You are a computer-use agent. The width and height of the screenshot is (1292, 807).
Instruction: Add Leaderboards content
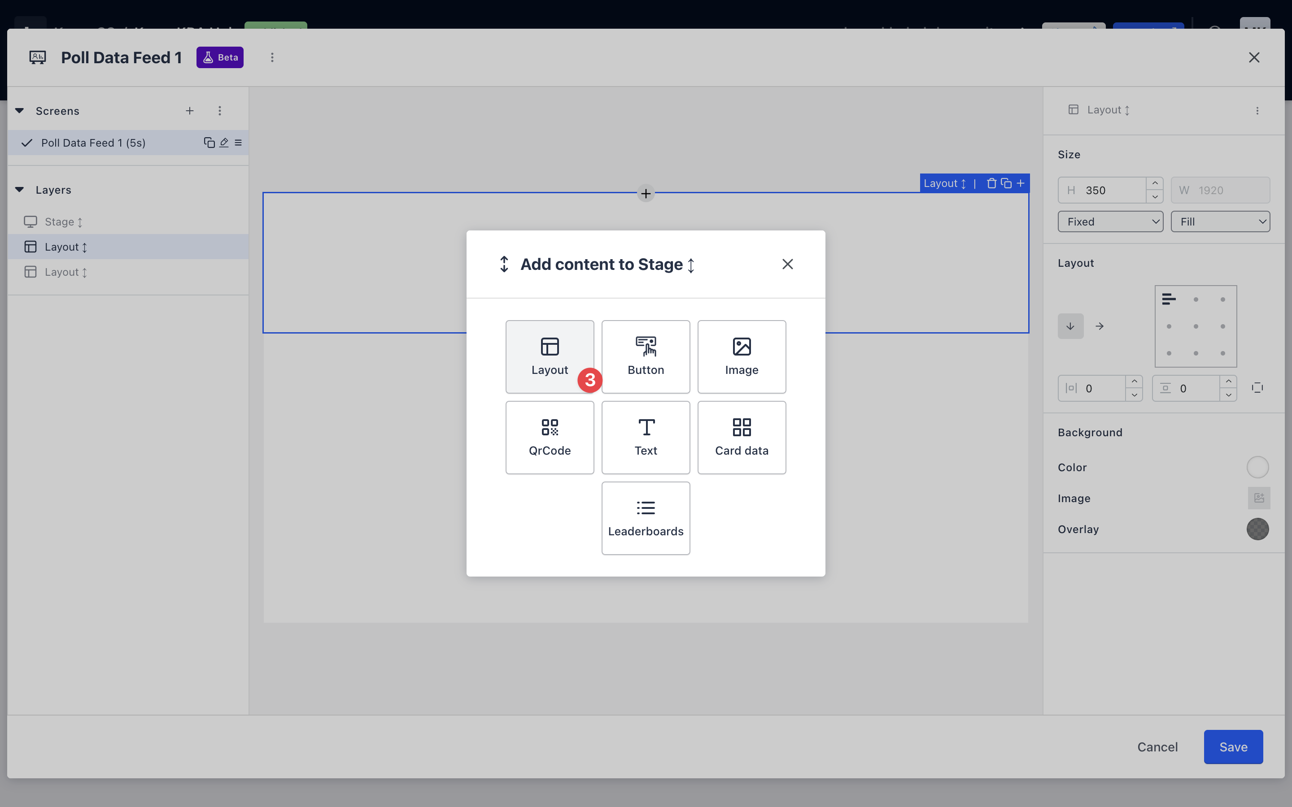point(646,518)
